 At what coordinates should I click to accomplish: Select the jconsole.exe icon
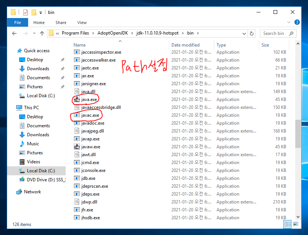(x=77, y=170)
